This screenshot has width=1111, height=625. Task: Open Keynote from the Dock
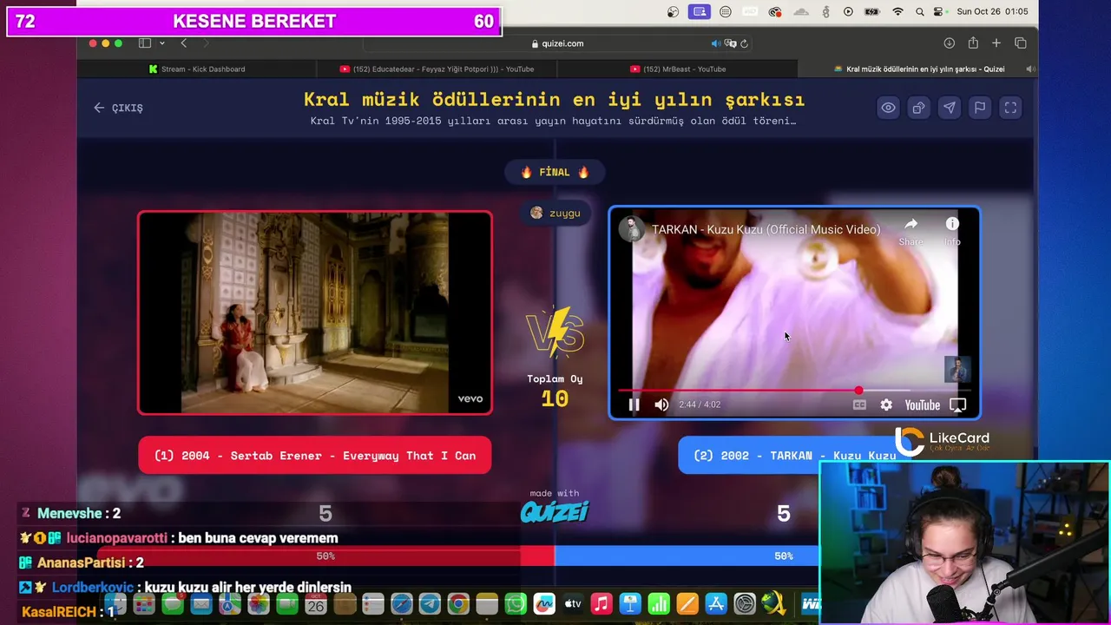coord(630,603)
